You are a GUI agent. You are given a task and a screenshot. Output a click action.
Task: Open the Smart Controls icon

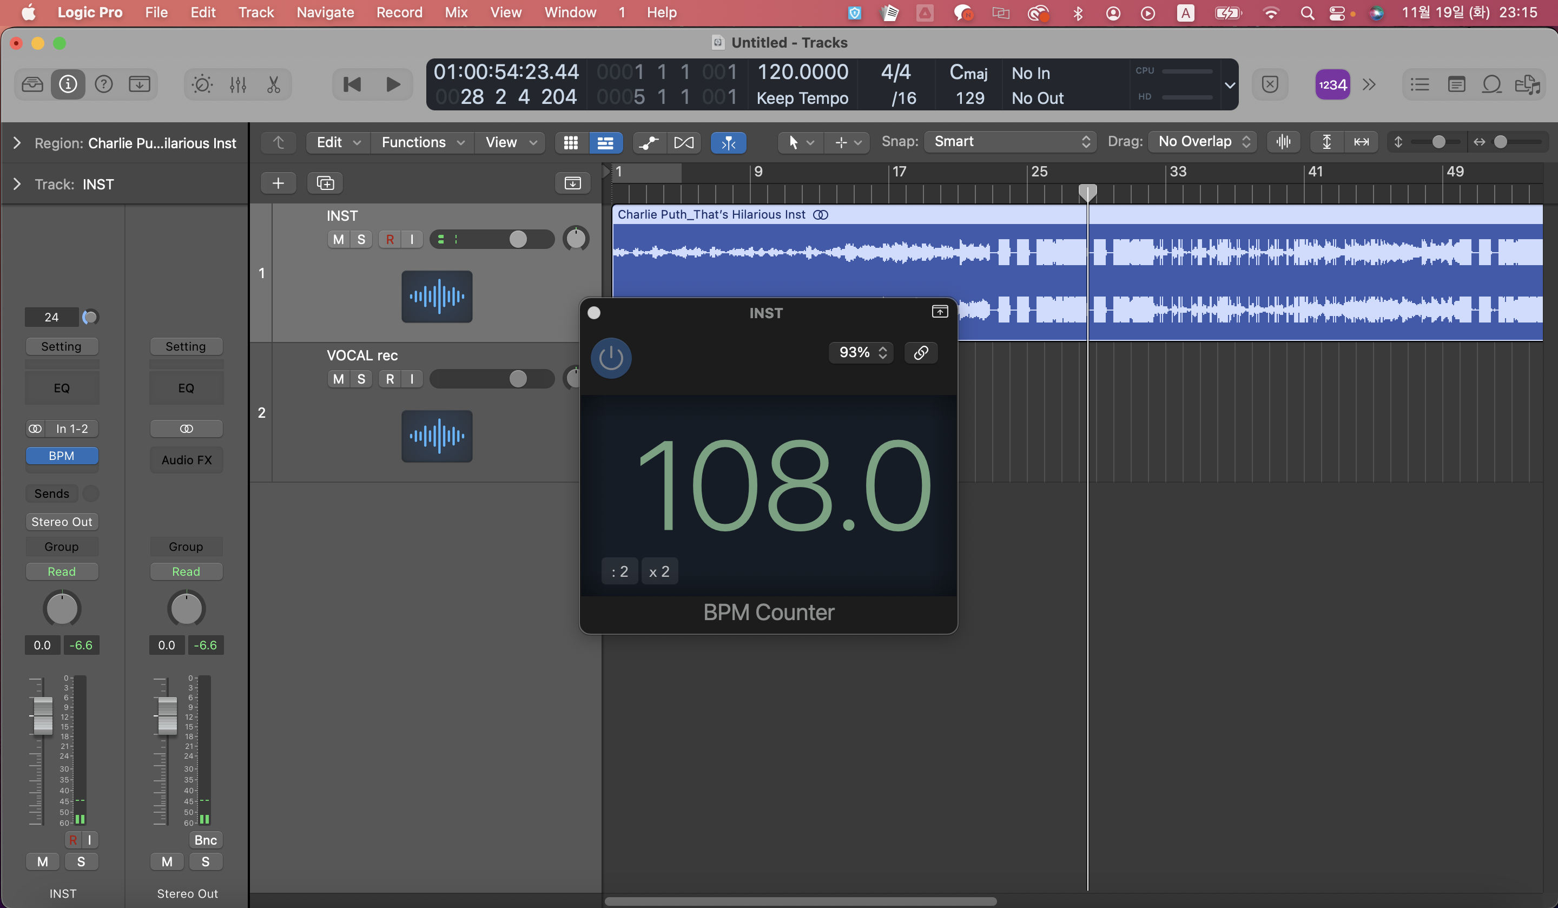tap(202, 84)
